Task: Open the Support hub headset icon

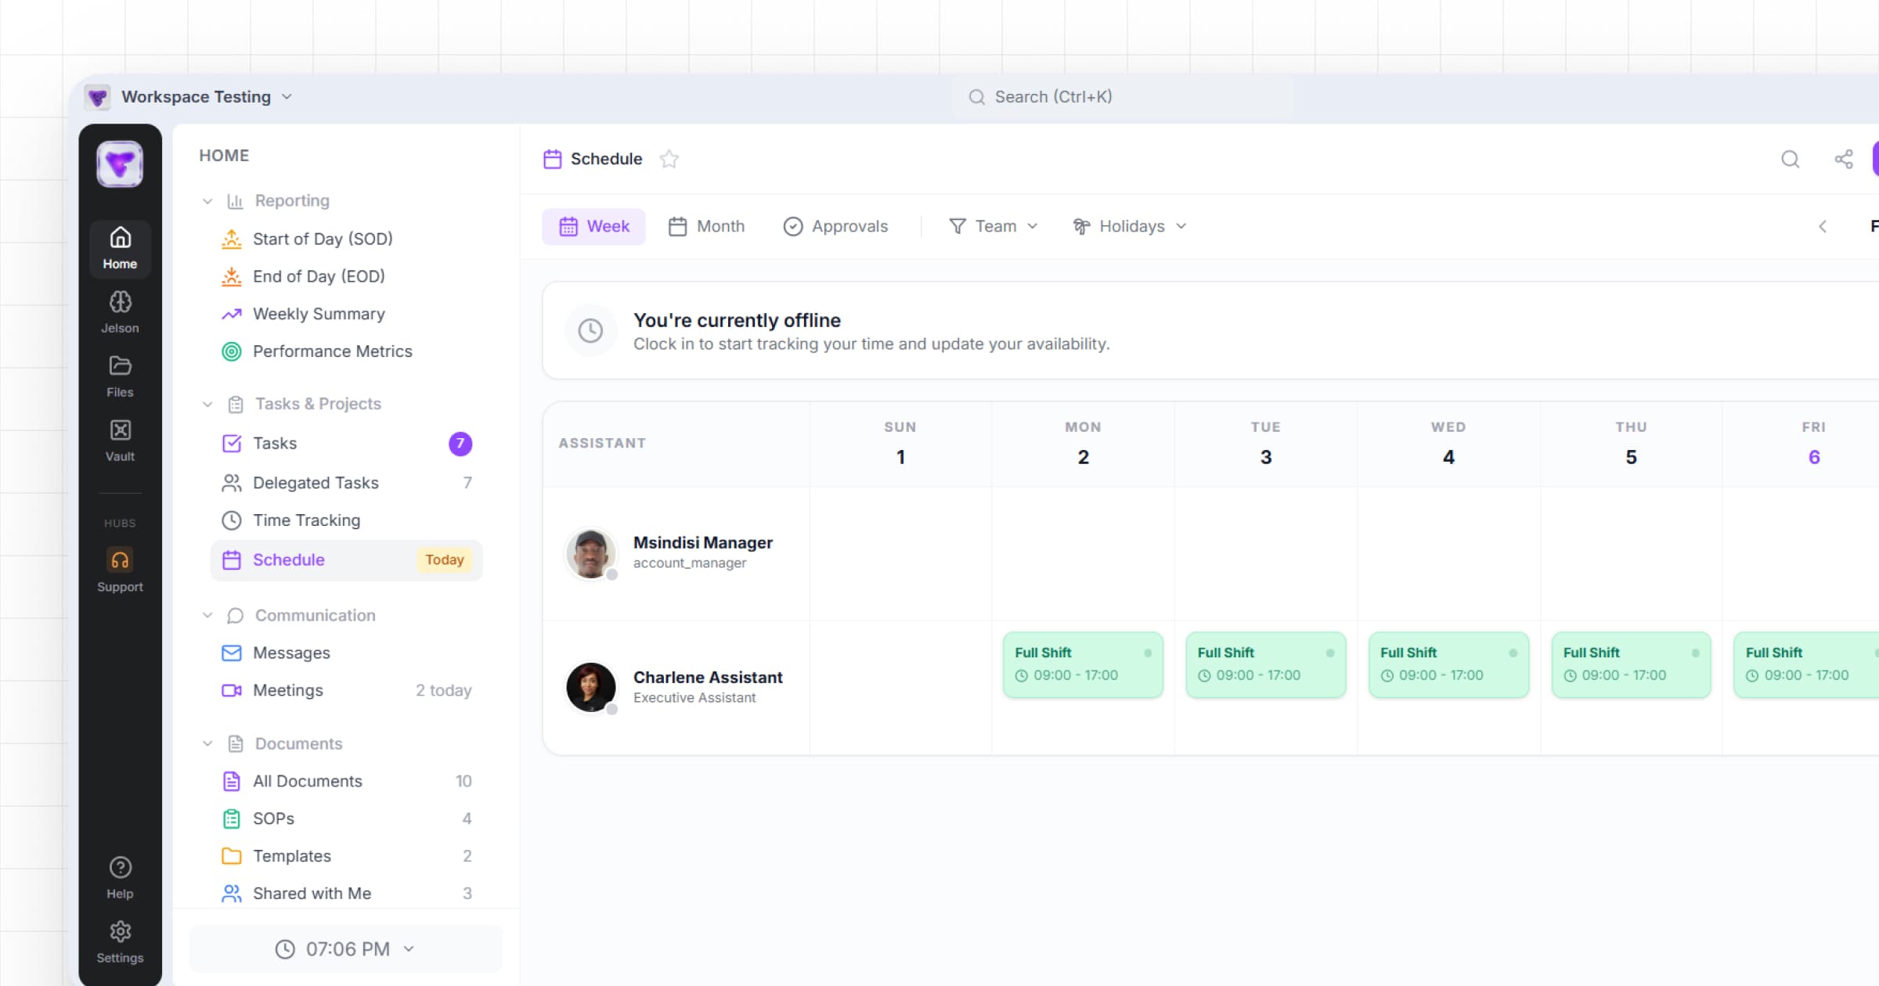Action: pos(120,560)
